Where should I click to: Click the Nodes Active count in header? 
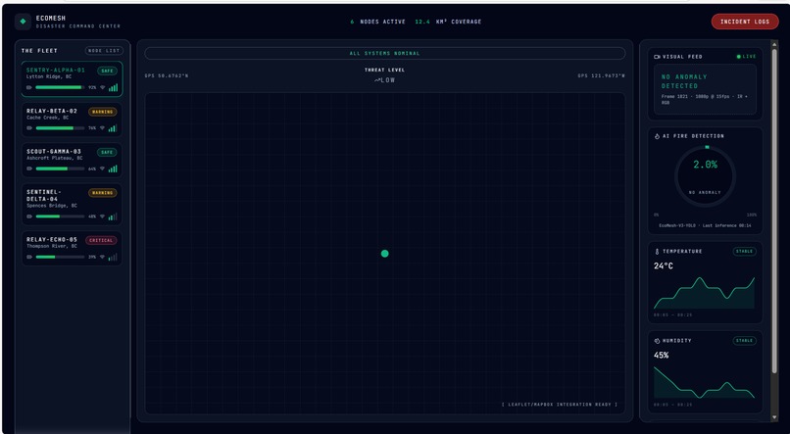coord(378,22)
